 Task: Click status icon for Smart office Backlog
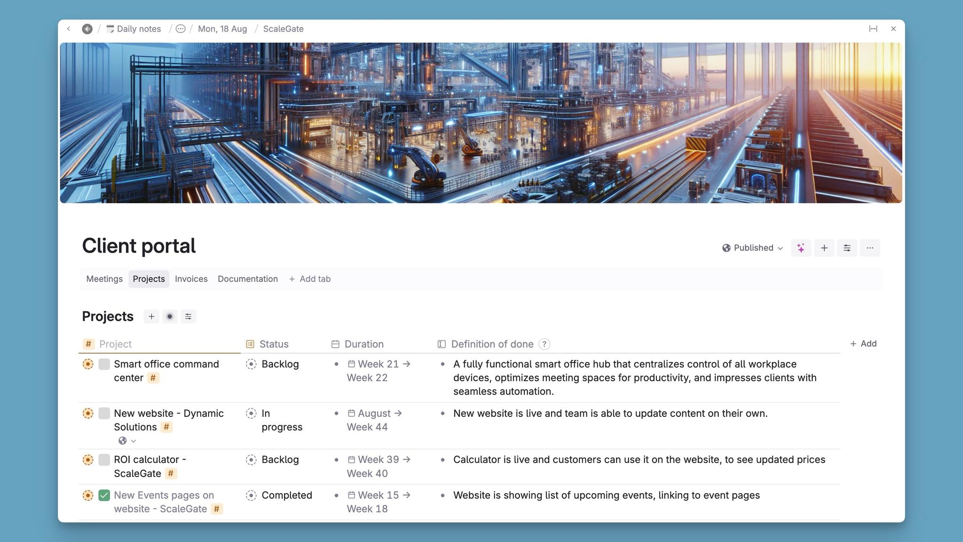tap(251, 364)
